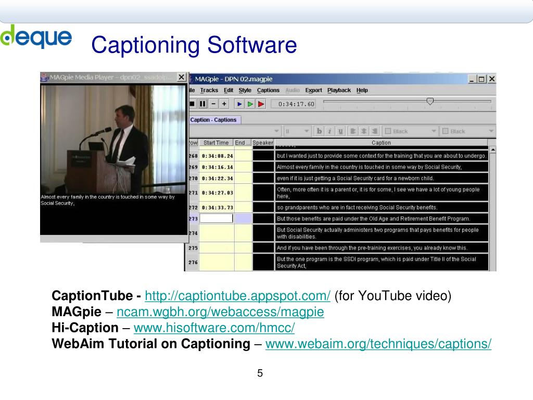Click the blue play arrow icon
Viewport: 533px width, 400px height.
(x=239, y=104)
